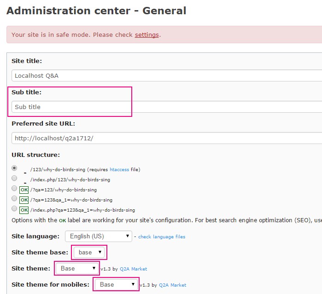Visit Q2A Market link next to Site theme
This screenshot has height=294, width=322.
[133, 269]
